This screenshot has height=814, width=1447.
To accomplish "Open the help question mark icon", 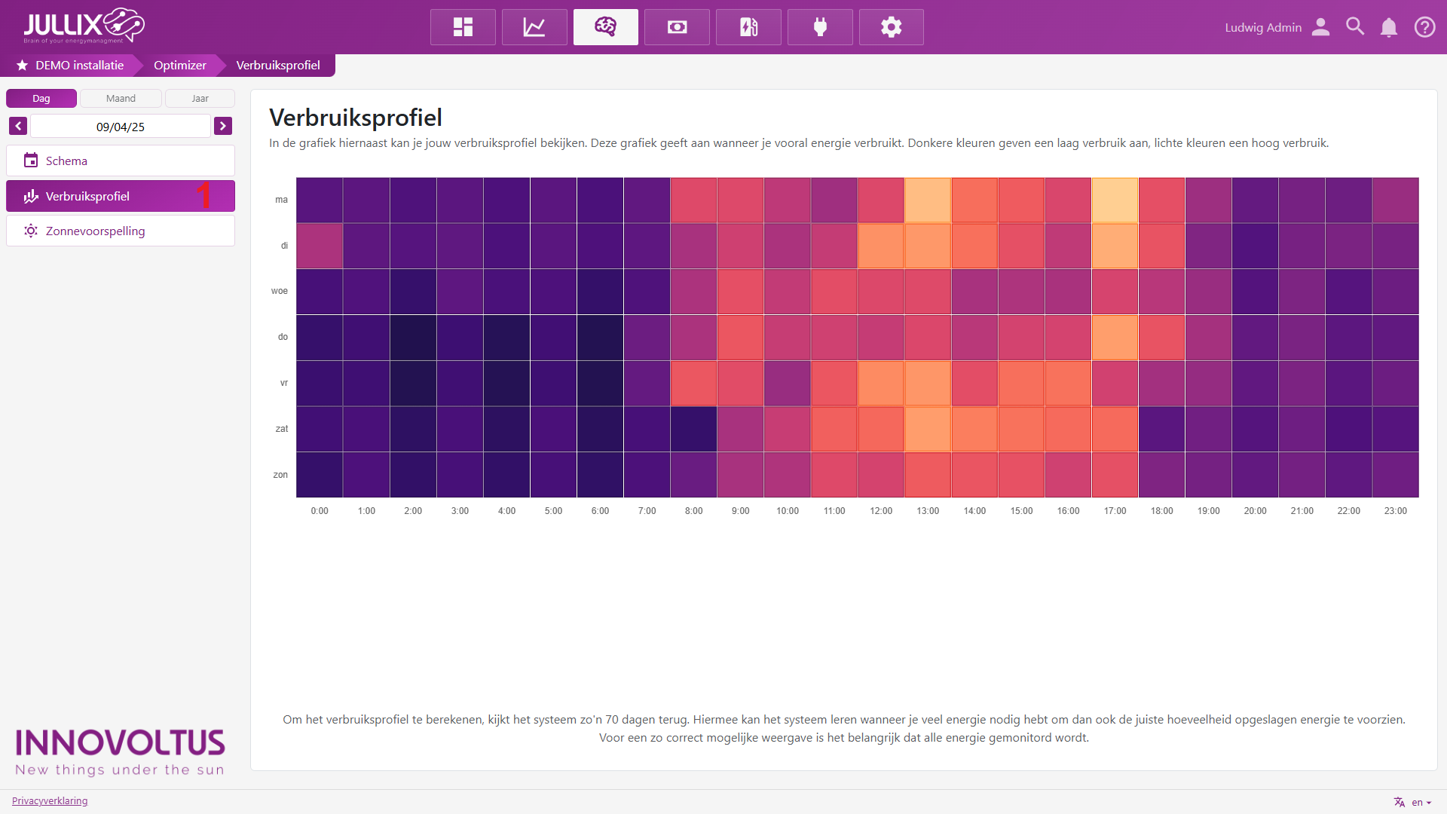I will (1424, 27).
